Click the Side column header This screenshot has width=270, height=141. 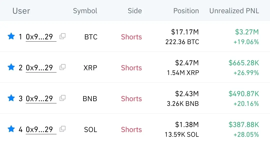[x=135, y=11]
